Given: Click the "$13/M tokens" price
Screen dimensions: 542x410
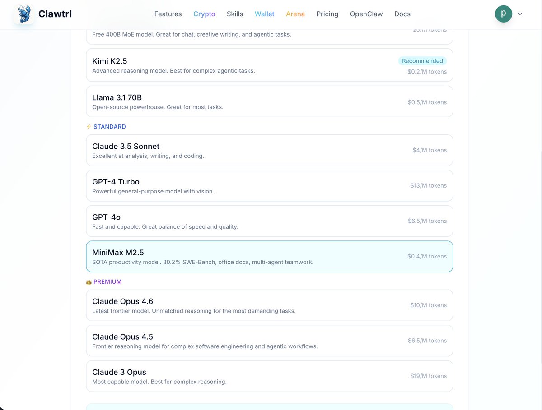Looking at the screenshot, I should pos(429,185).
